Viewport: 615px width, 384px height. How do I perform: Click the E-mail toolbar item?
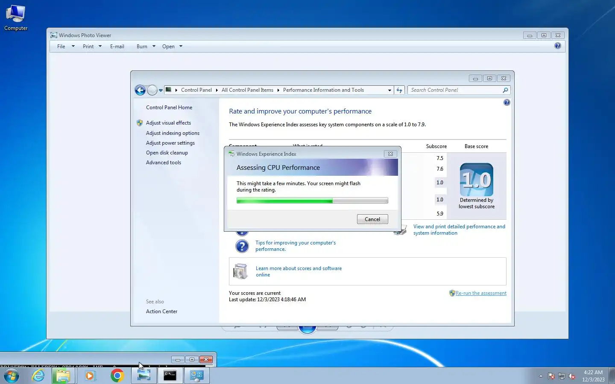click(x=117, y=47)
